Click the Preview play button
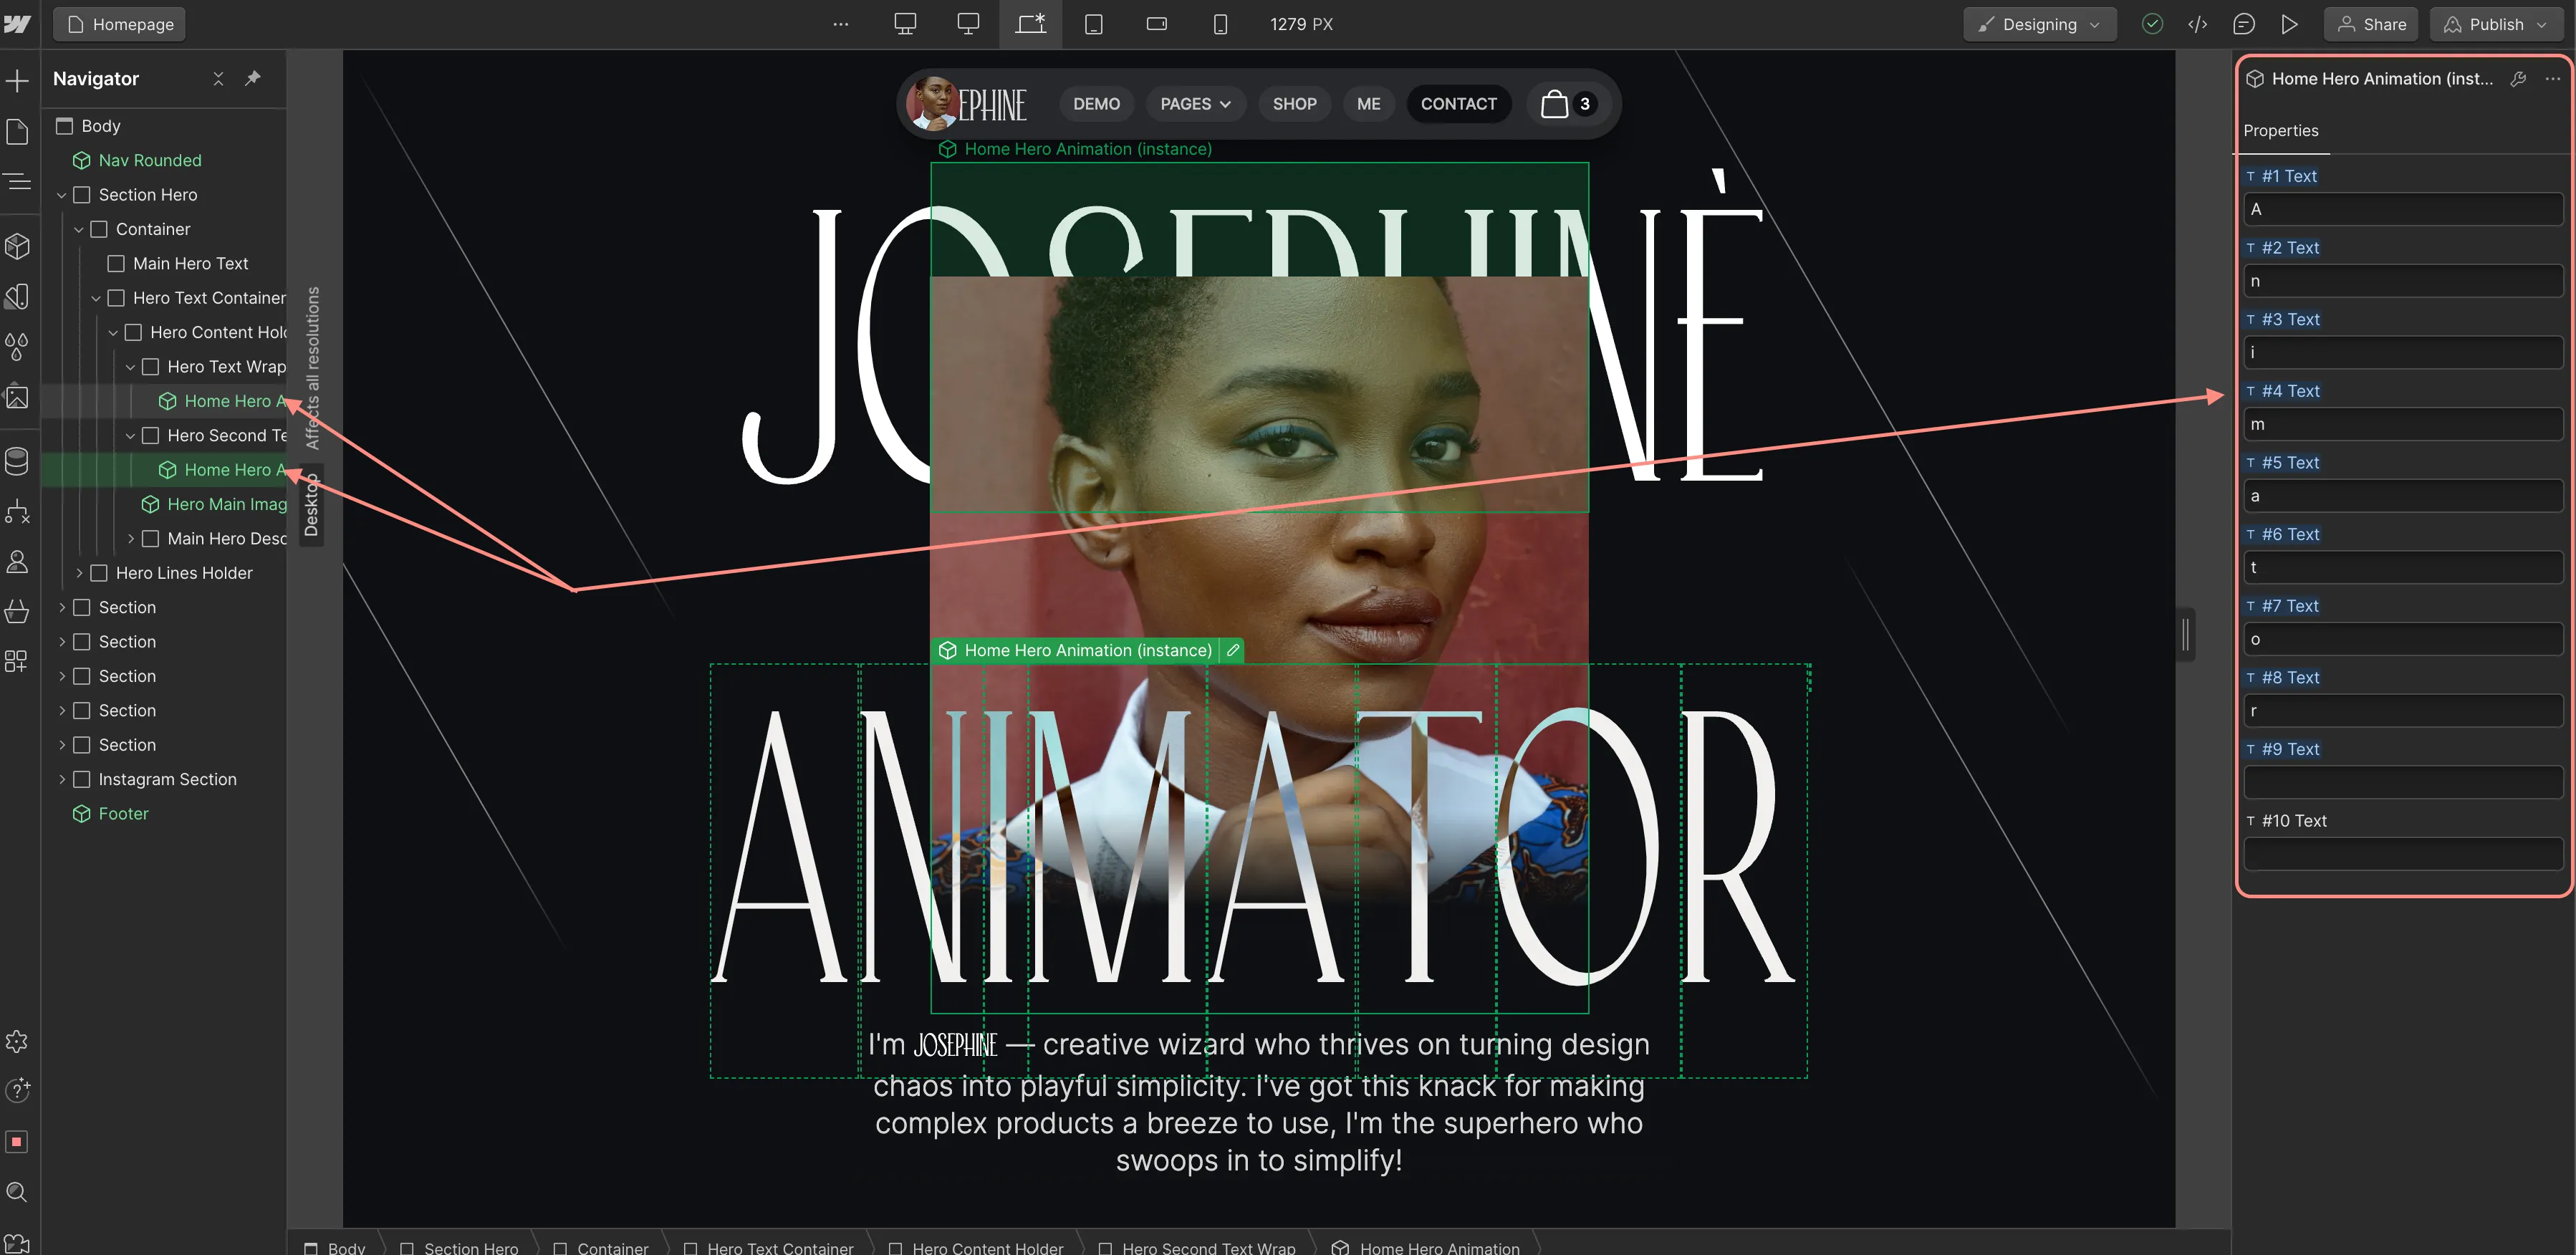 pos(2289,24)
